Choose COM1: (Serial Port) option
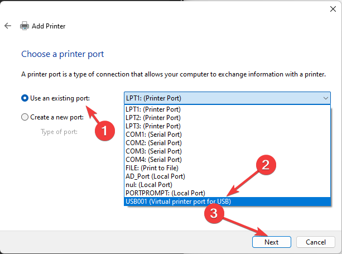The image size is (342, 254). pos(227,135)
